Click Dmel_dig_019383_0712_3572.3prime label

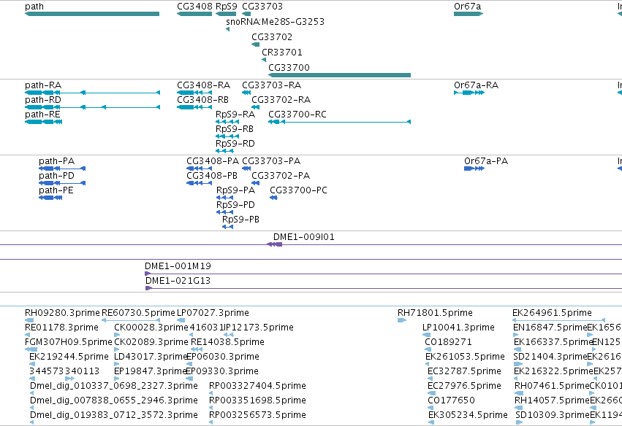pyautogui.click(x=114, y=415)
